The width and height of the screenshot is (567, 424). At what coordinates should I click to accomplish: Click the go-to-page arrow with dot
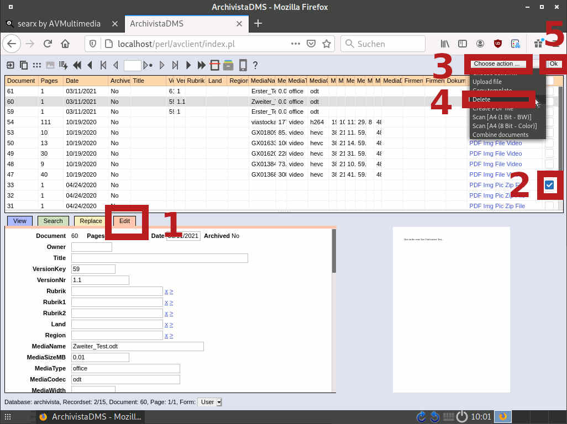coord(148,65)
